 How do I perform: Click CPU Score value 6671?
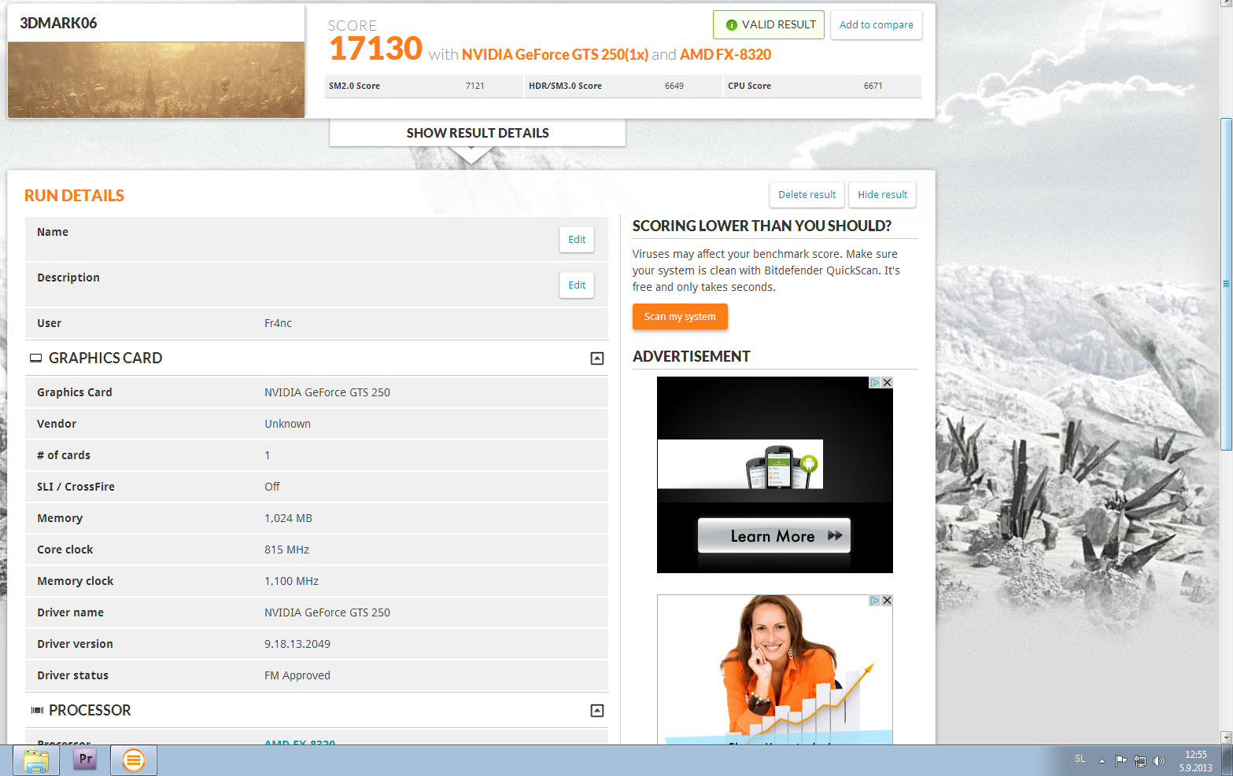pyautogui.click(x=873, y=86)
